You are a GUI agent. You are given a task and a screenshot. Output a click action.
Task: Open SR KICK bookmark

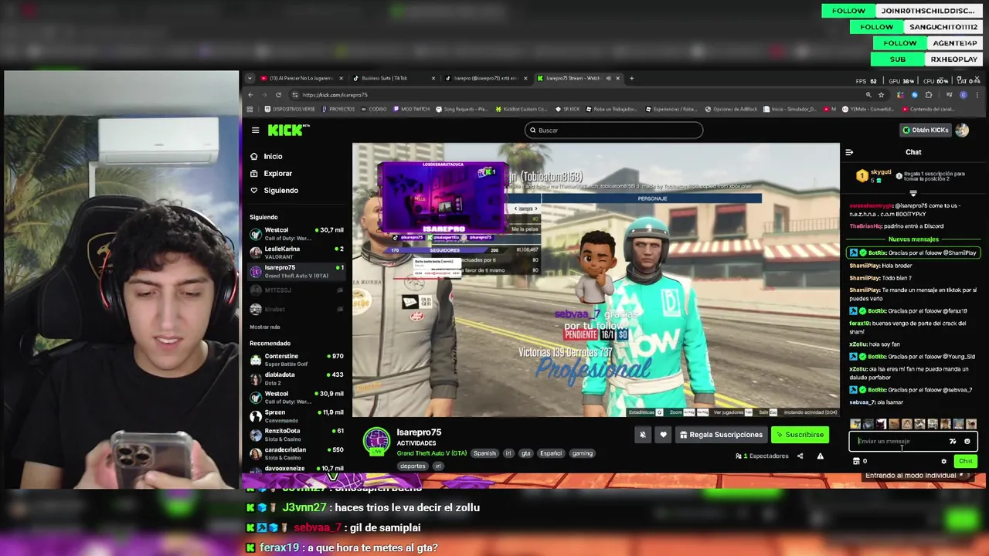click(567, 109)
